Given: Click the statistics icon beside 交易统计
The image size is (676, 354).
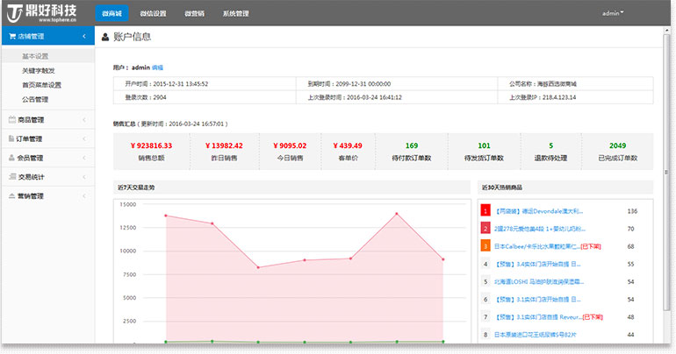Looking at the screenshot, I should [x=11, y=178].
